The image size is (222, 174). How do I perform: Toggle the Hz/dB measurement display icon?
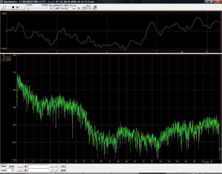89,7
